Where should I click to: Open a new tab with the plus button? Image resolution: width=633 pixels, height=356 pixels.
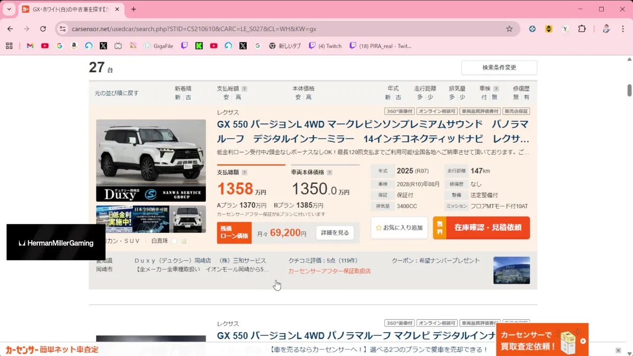coord(134,9)
